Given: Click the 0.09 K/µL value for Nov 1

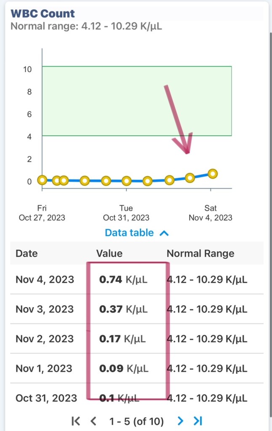Looking at the screenshot, I should (123, 368).
